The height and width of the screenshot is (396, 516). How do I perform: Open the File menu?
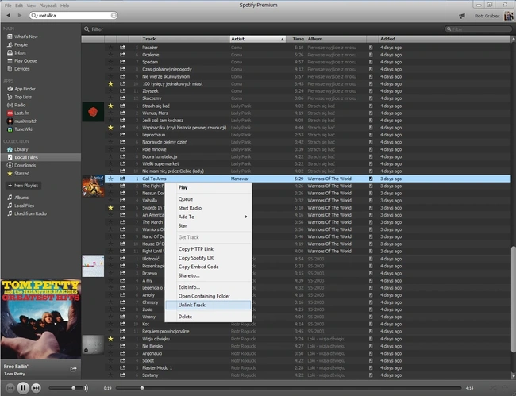[x=8, y=6]
